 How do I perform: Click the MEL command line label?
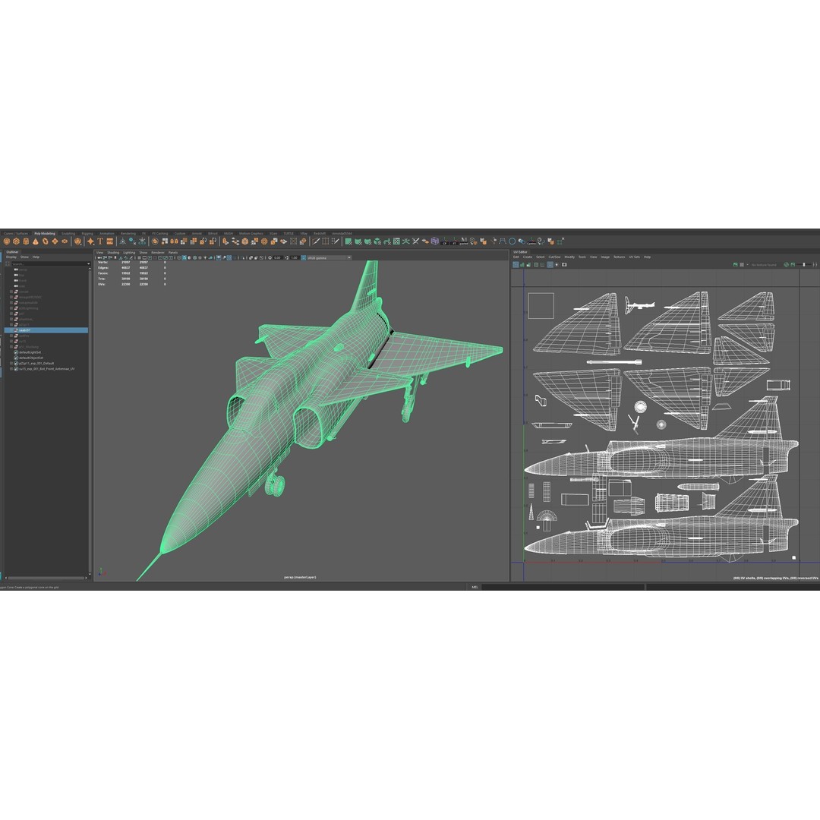pos(475,587)
